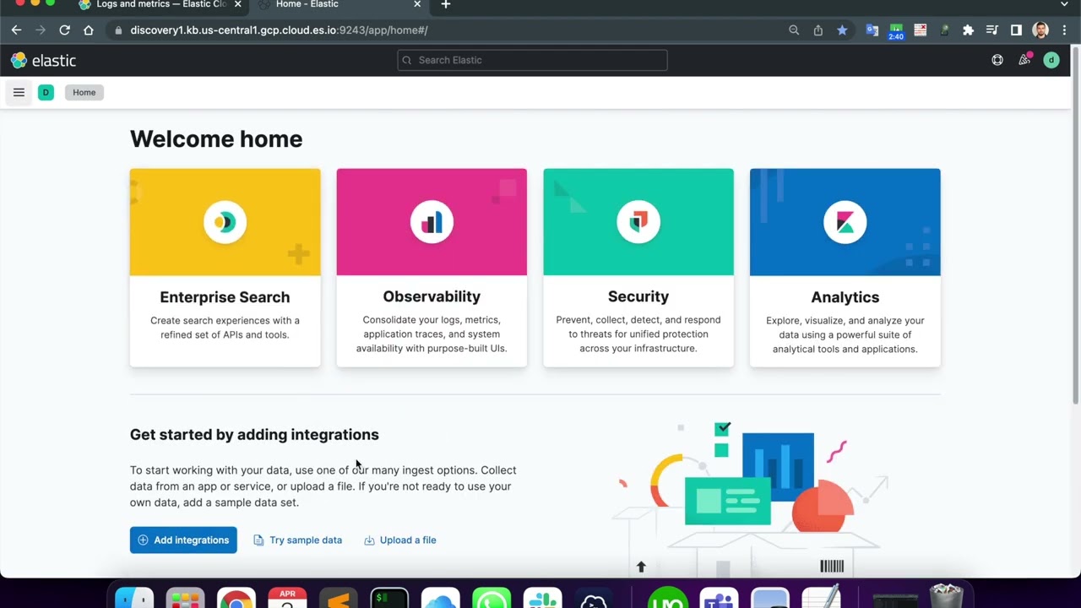The height and width of the screenshot is (608, 1081).
Task: Close the Logs and metrics tab
Action: (x=237, y=4)
